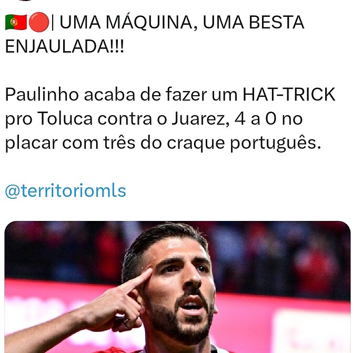Click the word Toluca in the post
Viewport: 363px width, 353px height.
[x=65, y=118]
